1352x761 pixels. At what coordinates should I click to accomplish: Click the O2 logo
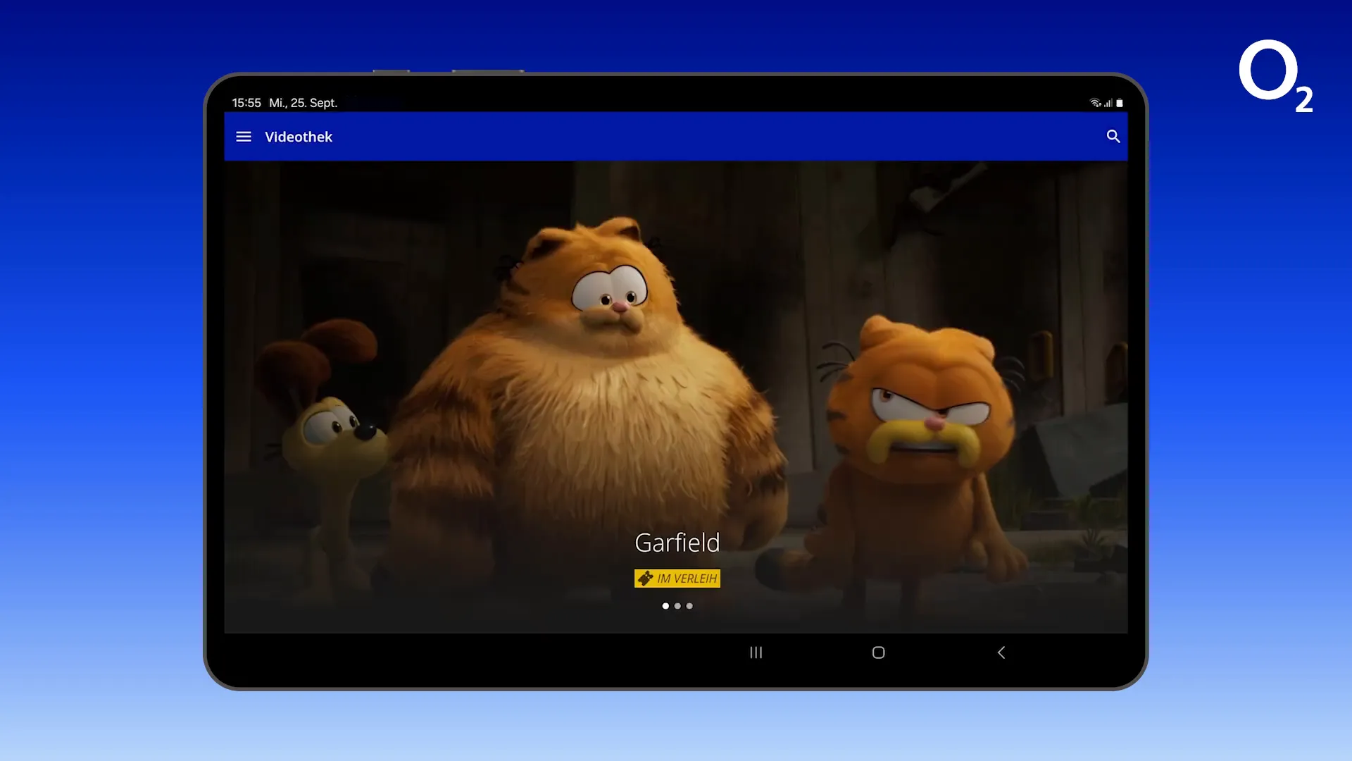tap(1276, 76)
